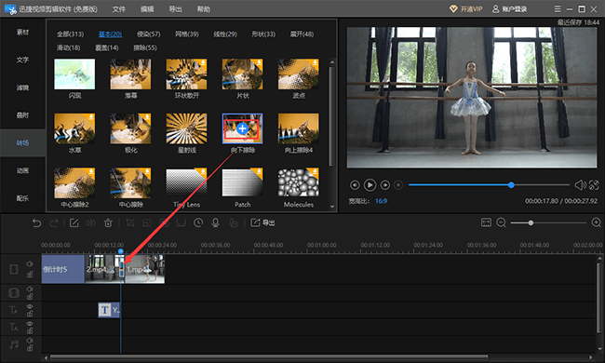Open 账户登录 account login
This screenshot has width=605, height=363.
click(x=509, y=8)
